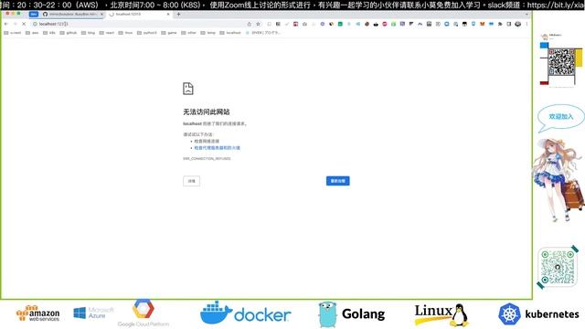Close the GitHub tab
This screenshot has height=329, width=585.
pyautogui.click(x=101, y=15)
